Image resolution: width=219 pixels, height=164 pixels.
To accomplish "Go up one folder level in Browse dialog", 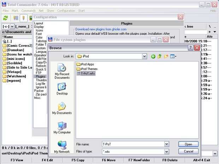I will click(x=160, y=57).
